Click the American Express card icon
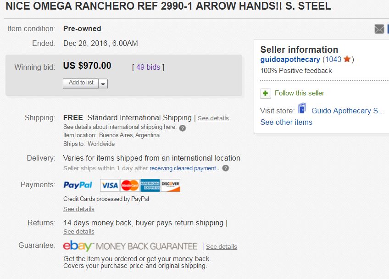 pos(150,185)
